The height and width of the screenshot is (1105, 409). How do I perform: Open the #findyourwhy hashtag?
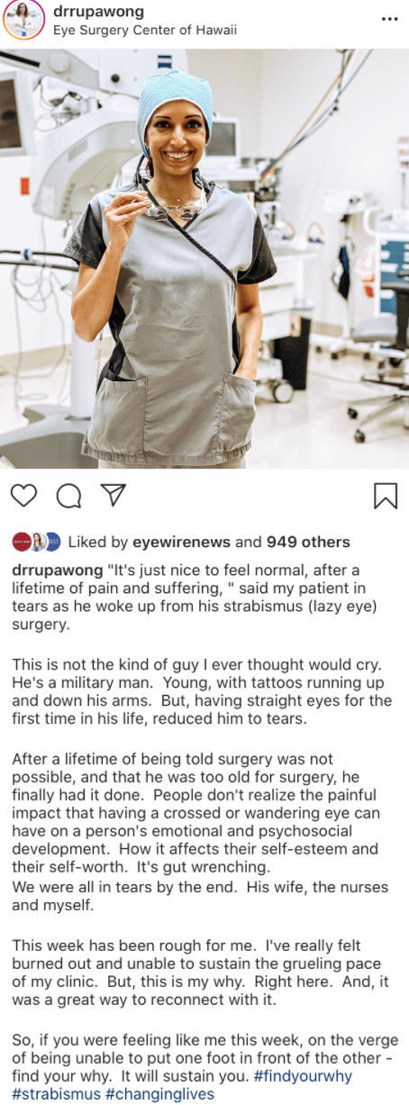tap(303, 1077)
